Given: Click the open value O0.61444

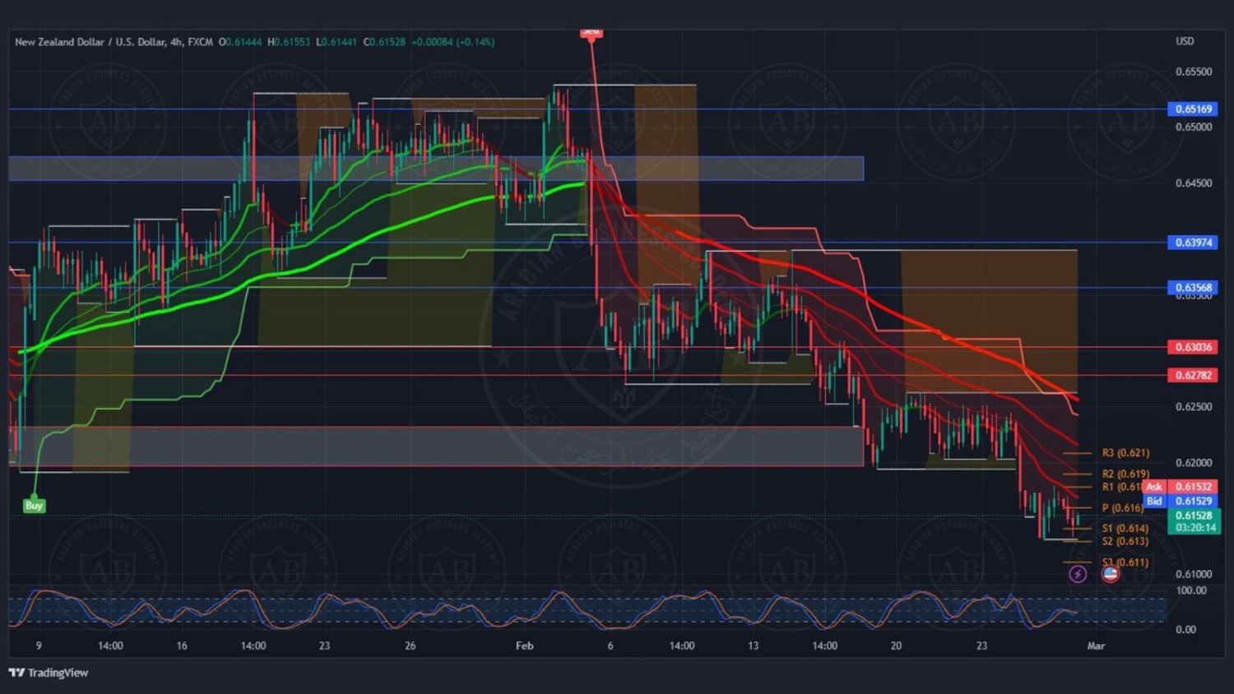Looking at the screenshot, I should (x=240, y=42).
